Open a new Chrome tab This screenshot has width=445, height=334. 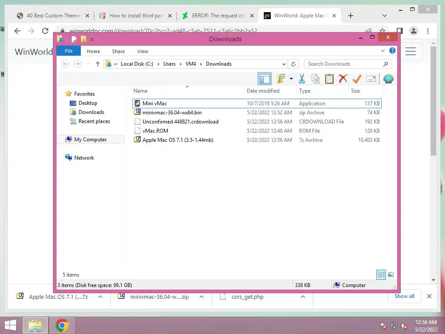coord(351,16)
